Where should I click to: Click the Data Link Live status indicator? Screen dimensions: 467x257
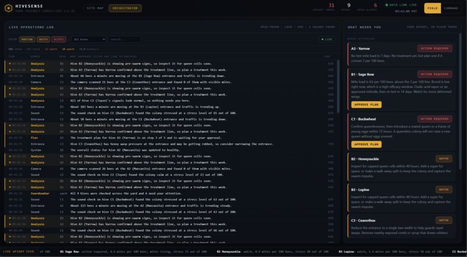(402, 5)
